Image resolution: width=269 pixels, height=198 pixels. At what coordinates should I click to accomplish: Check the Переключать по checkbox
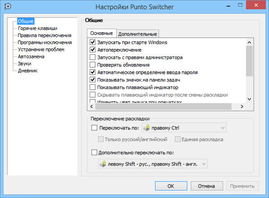click(94, 128)
